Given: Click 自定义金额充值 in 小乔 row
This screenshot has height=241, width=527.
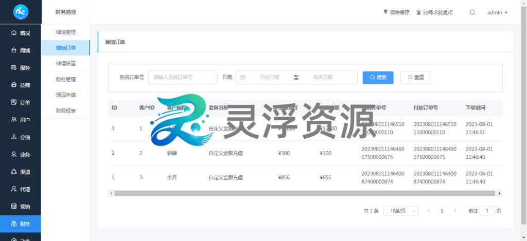Looking at the screenshot, I should 226,178.
